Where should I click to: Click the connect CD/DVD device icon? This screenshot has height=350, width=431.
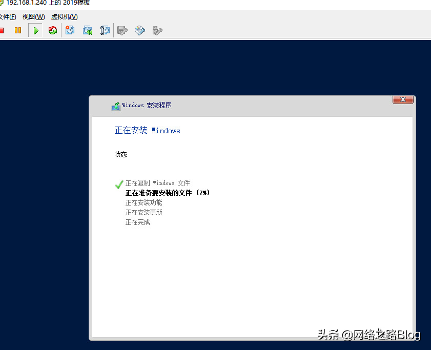pos(140,30)
